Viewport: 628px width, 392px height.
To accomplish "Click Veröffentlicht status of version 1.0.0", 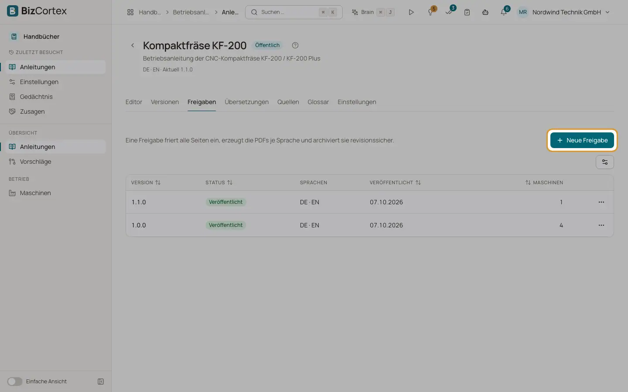I will (225, 225).
